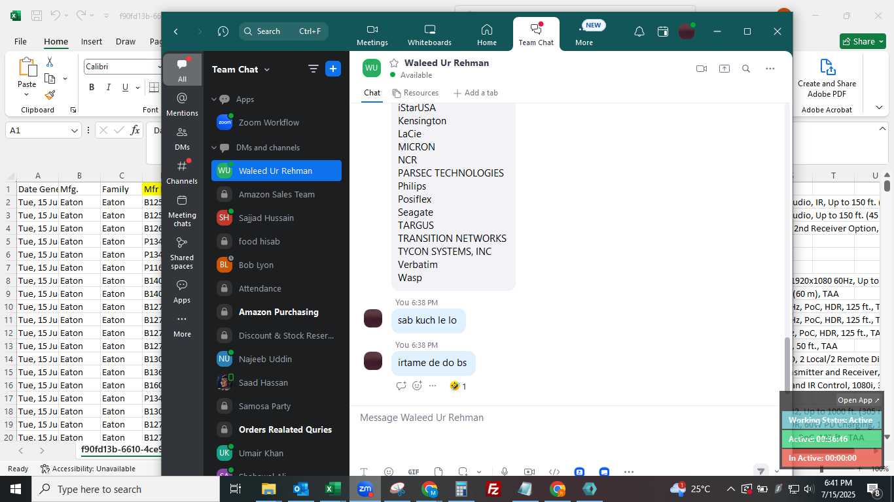Click Windows Start button
The height and width of the screenshot is (502, 894).
pos(16,489)
